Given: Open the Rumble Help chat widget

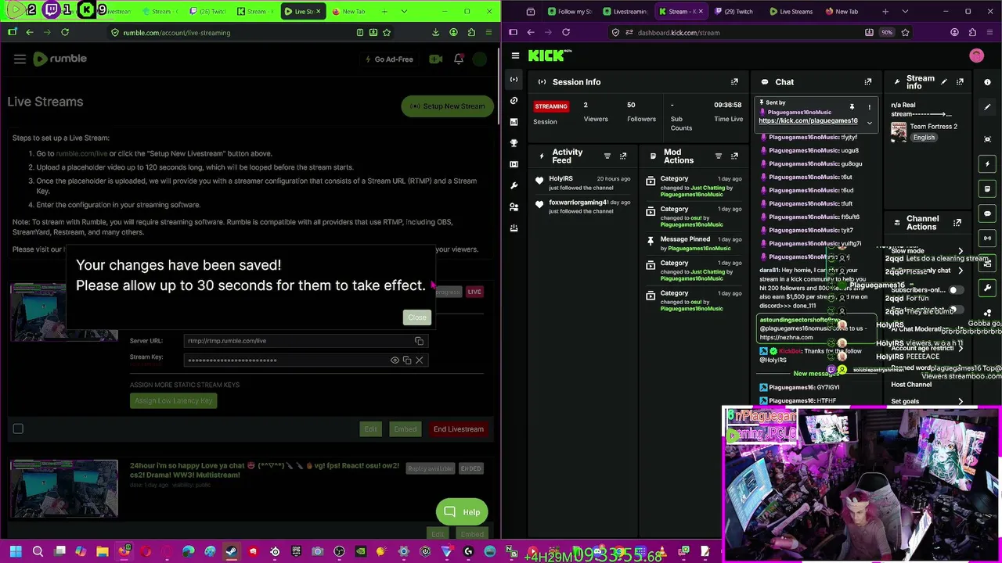Looking at the screenshot, I should tap(462, 512).
